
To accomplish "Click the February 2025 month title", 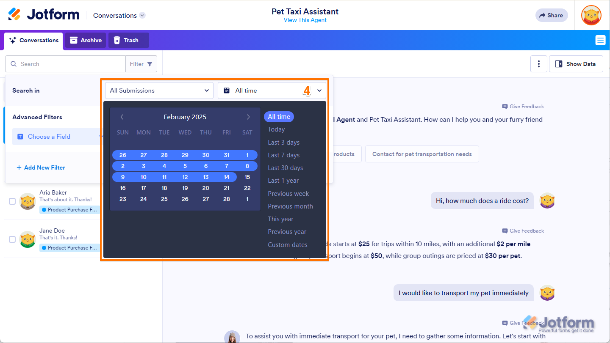I will 185,117.
